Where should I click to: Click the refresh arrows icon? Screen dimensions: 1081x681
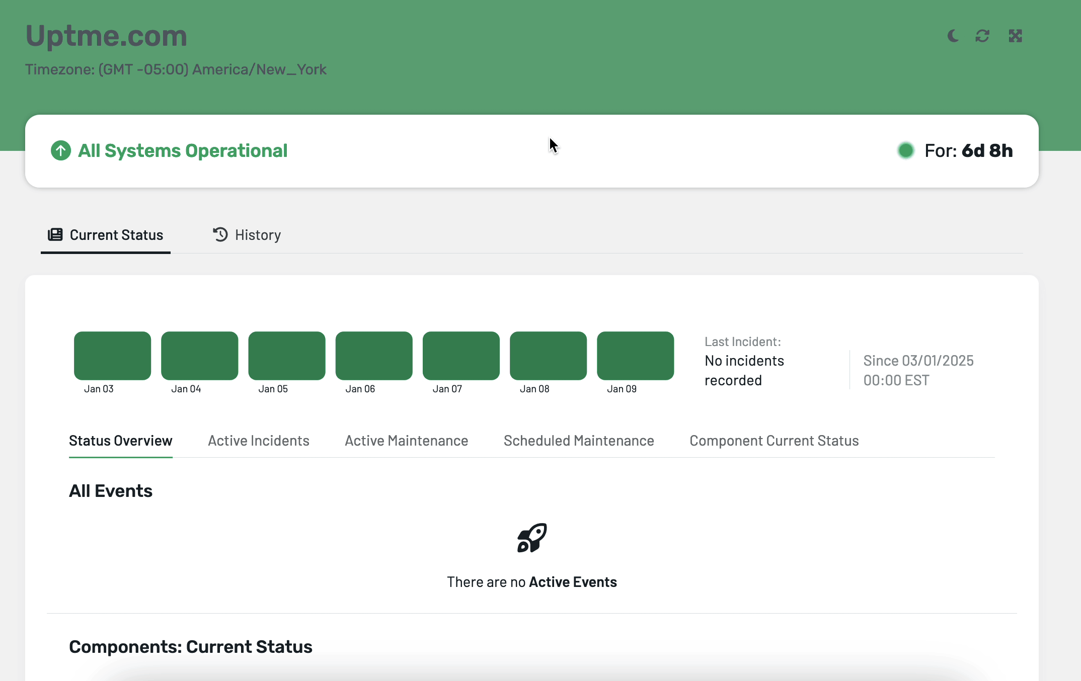click(x=982, y=36)
